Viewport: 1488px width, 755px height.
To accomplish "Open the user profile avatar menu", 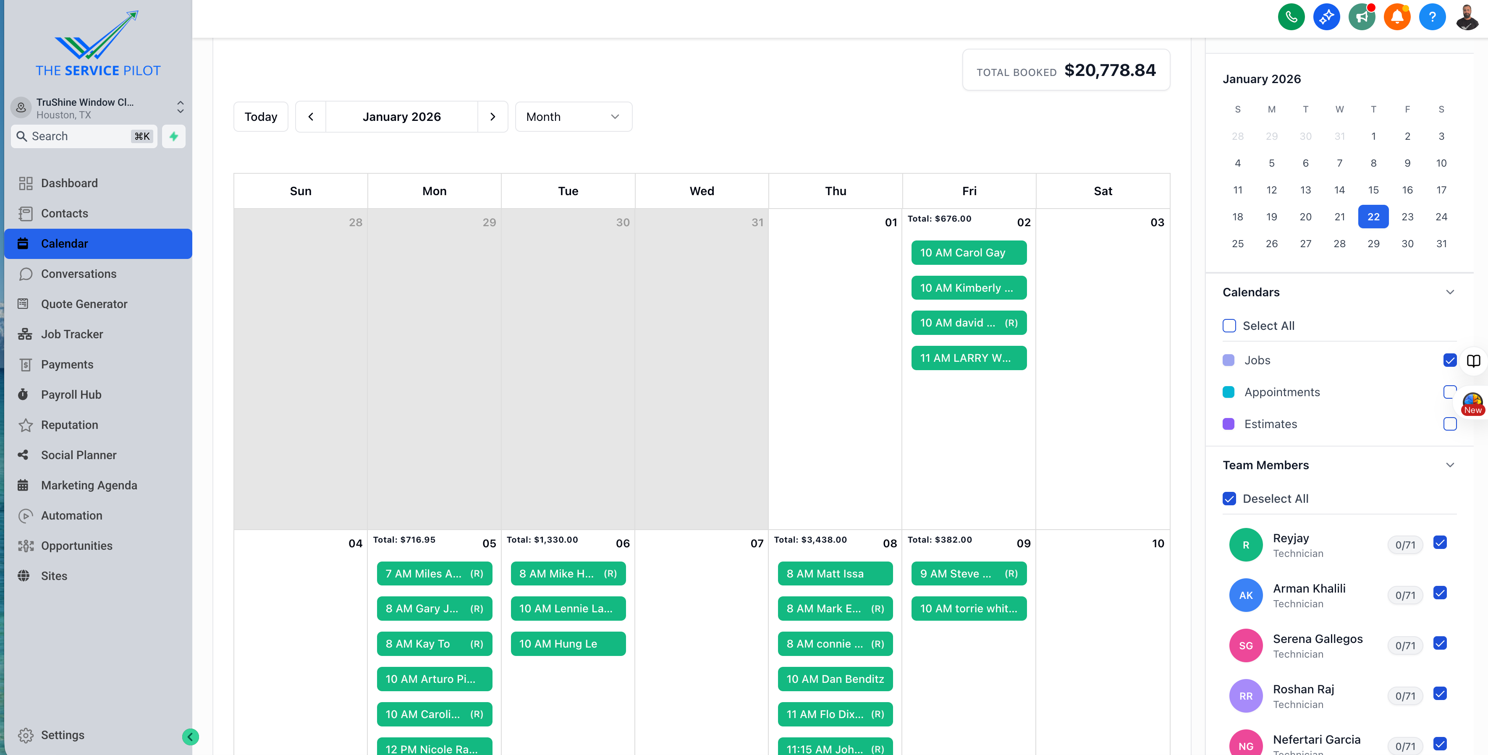I will [1467, 17].
